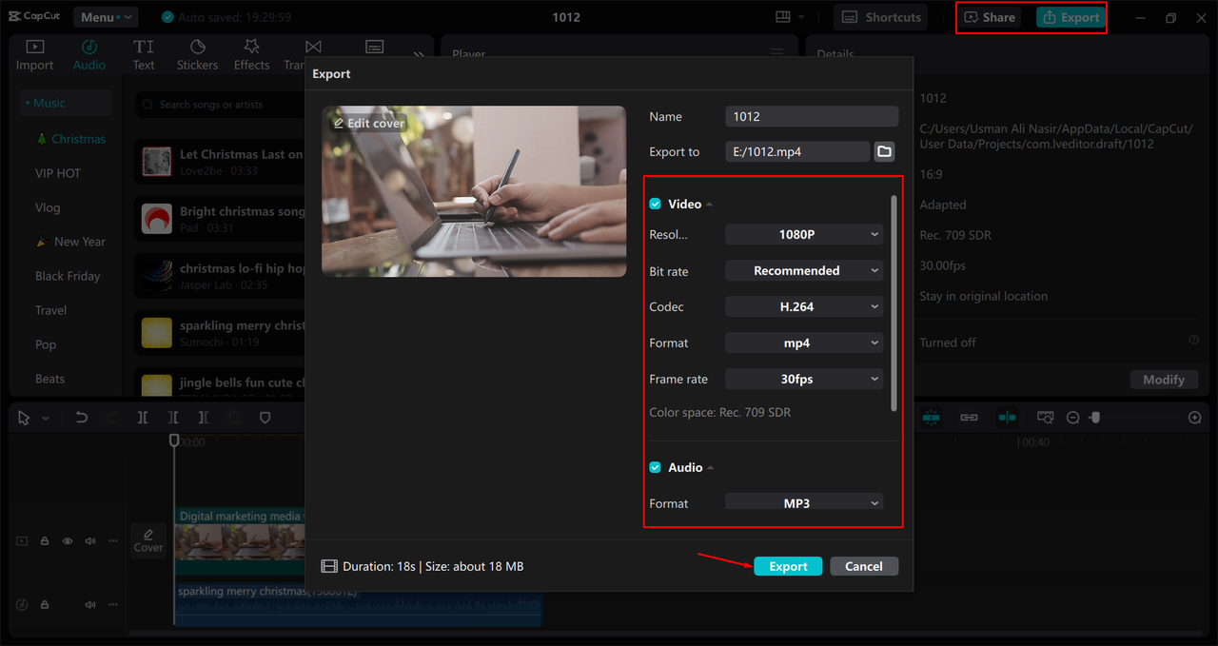Click the timeline playhead marker
Viewport: 1218px width, 646px height.
click(x=174, y=440)
